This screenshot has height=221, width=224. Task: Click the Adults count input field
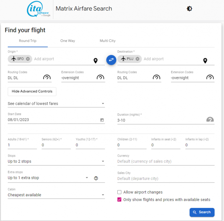coord(22,145)
